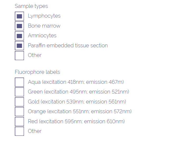
Task: Check the Other box under Sample types
Action: (19, 55)
